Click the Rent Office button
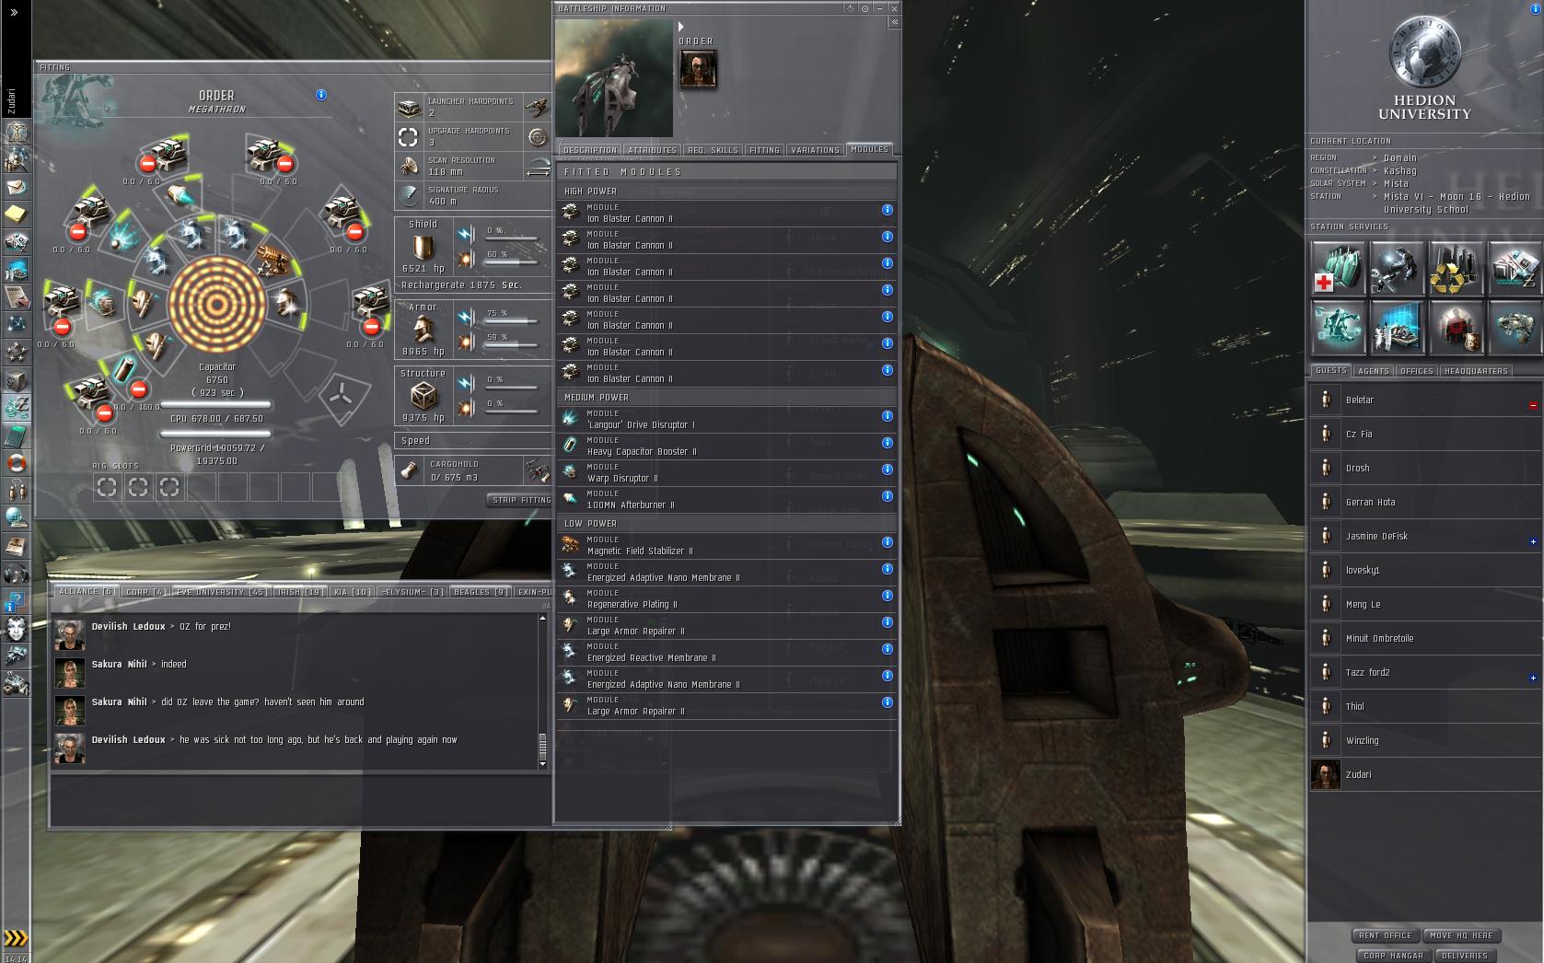The height and width of the screenshot is (963, 1544). coord(1385,935)
